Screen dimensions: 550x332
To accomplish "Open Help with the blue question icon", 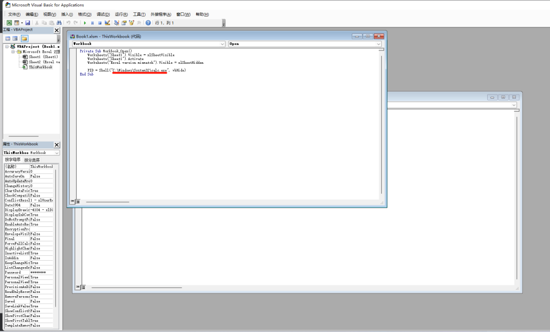I will [x=148, y=23].
